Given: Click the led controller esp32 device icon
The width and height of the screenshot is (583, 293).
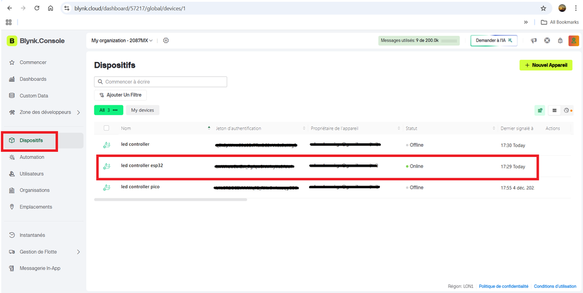Looking at the screenshot, I should (x=106, y=166).
